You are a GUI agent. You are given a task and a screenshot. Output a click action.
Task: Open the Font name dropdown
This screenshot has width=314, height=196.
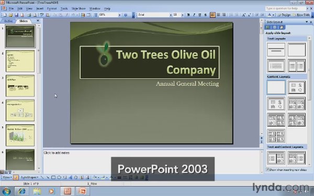pyautogui.click(x=171, y=15)
